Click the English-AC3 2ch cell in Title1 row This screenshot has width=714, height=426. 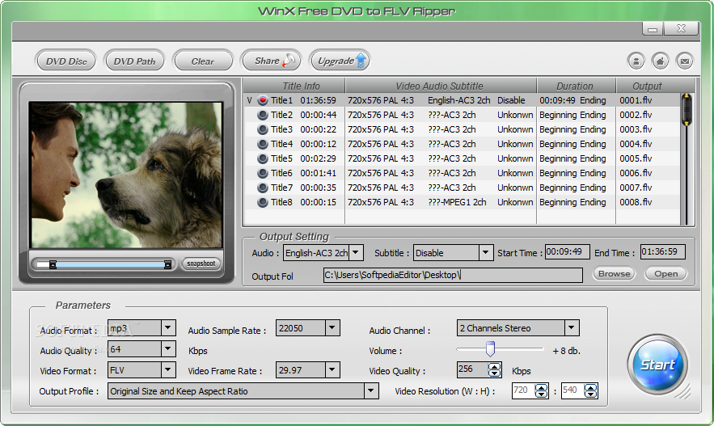[459, 100]
